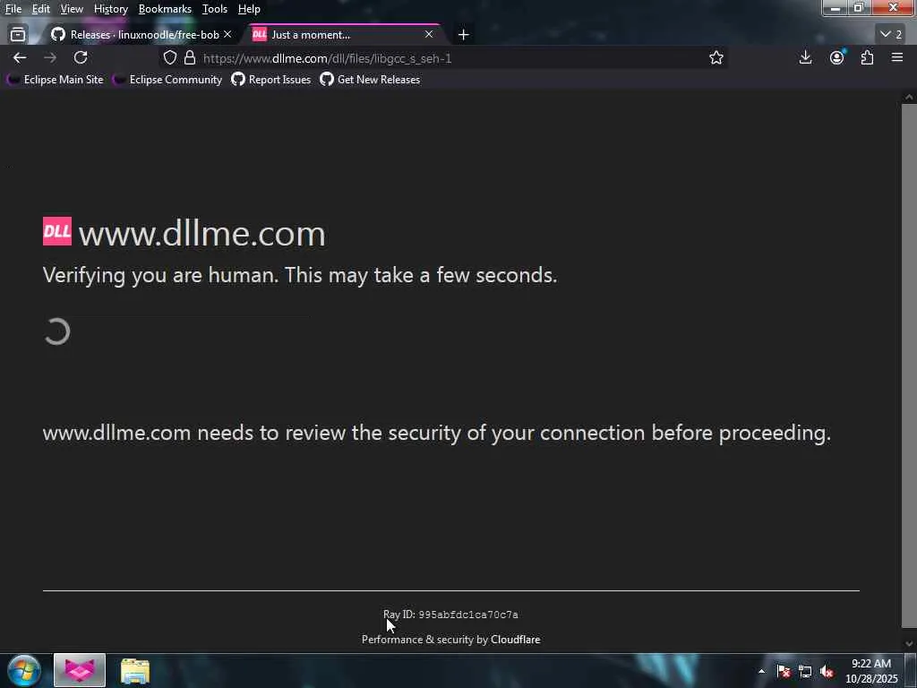Open a new tab with plus button
917x688 pixels.
(x=464, y=35)
